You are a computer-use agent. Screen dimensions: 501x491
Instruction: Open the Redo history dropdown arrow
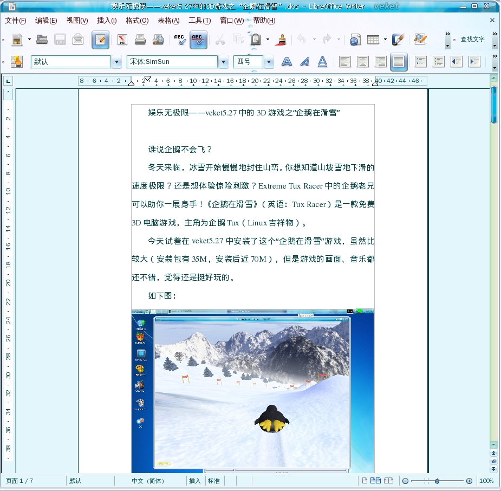click(x=339, y=40)
